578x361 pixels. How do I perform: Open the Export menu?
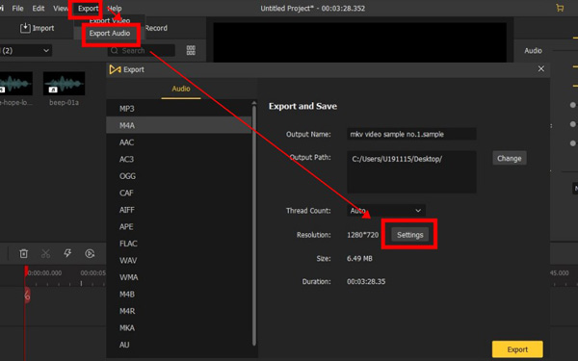coord(88,8)
